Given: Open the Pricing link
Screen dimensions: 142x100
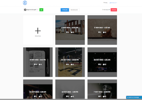Looking at the screenshot, I should pos(105,3).
